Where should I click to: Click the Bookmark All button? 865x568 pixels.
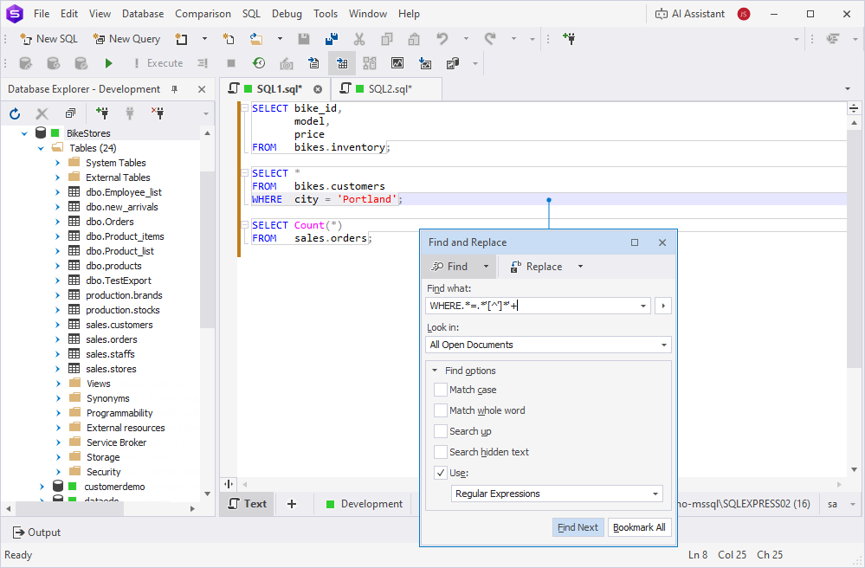coord(639,527)
